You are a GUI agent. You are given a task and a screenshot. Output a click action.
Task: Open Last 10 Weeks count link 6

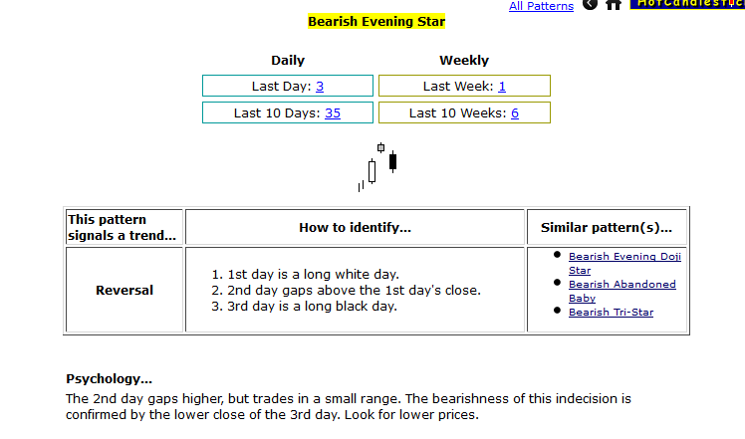pyautogui.click(x=515, y=113)
